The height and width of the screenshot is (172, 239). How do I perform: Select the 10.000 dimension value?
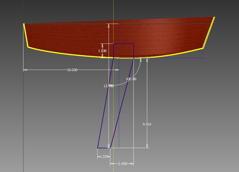click(x=72, y=70)
